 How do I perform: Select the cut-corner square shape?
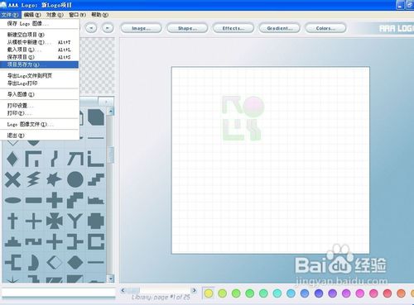pos(96,117)
